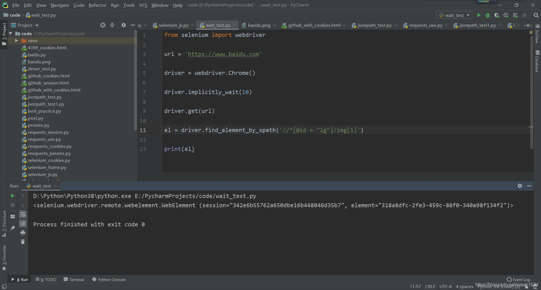Click the 4: Run tool window button
This screenshot has height=290, width=541.
pos(19,279)
